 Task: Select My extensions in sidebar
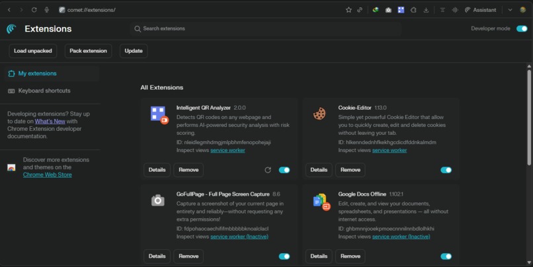pyautogui.click(x=50, y=73)
